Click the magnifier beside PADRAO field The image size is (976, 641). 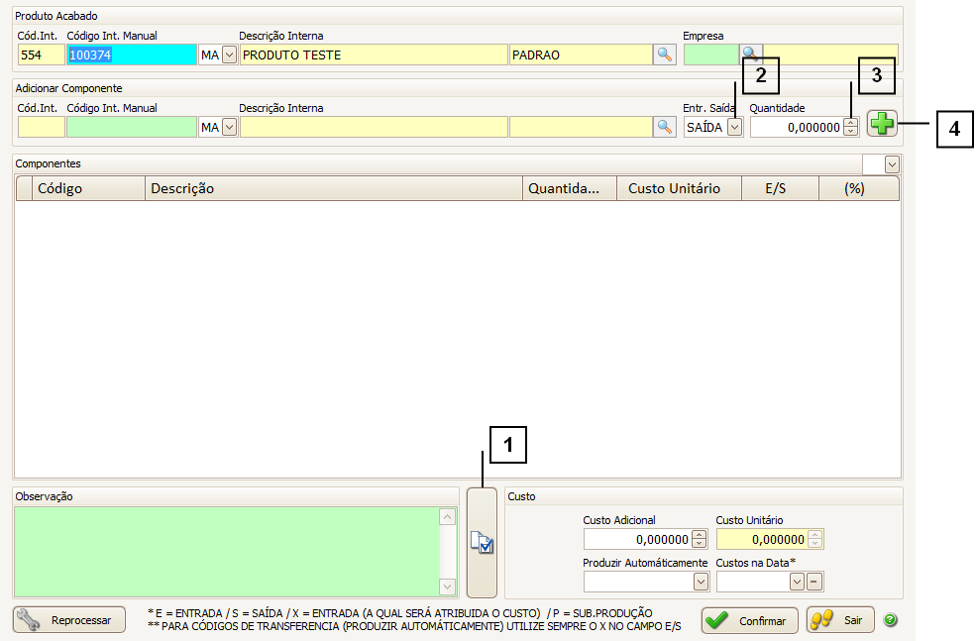(x=664, y=54)
